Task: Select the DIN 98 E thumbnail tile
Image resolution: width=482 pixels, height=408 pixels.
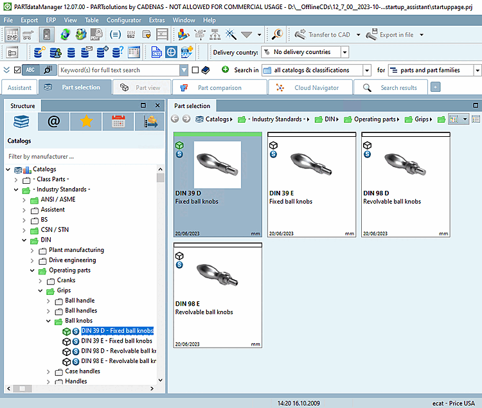Action: 217,296
